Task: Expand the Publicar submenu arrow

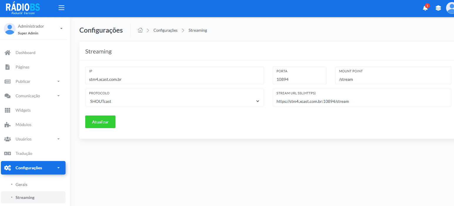Action: (x=58, y=81)
